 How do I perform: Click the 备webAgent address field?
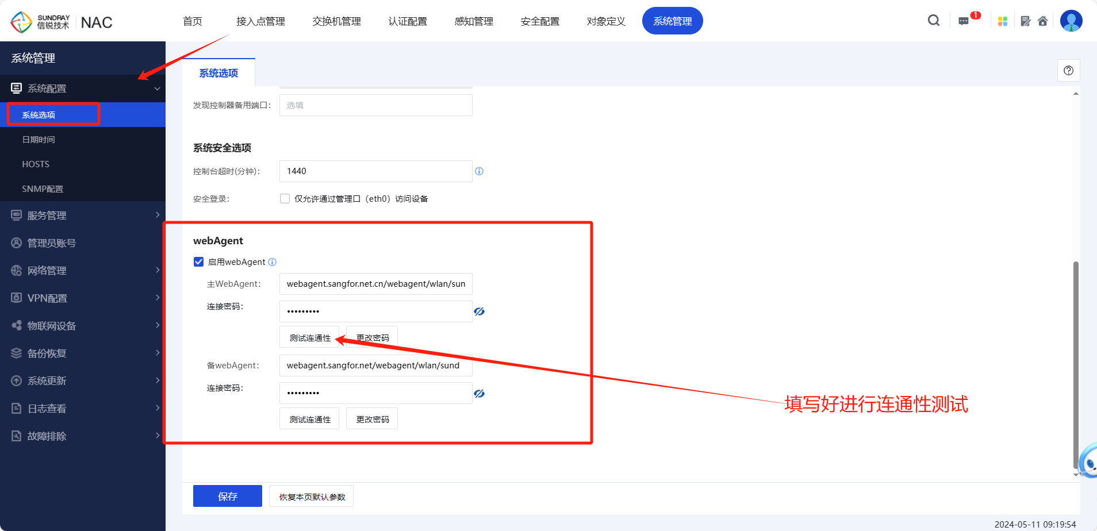[376, 365]
